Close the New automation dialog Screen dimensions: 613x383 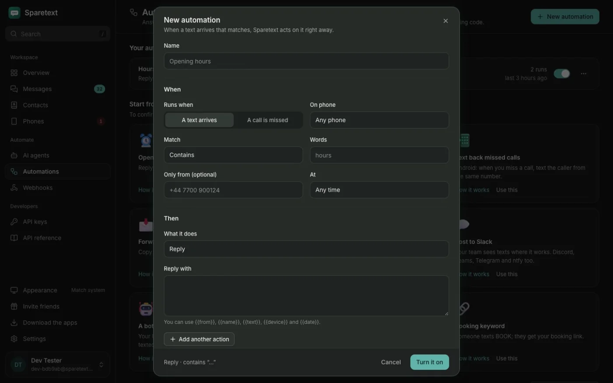click(x=445, y=21)
